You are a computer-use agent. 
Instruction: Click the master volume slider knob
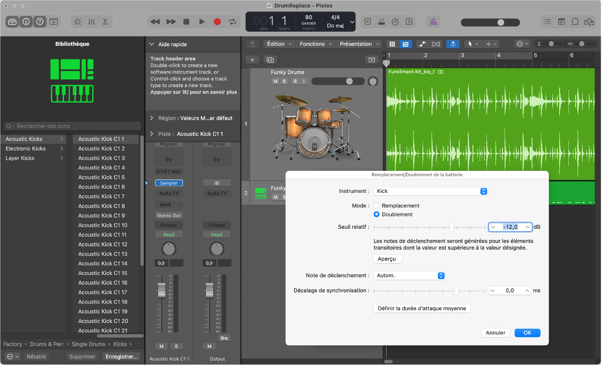[501, 22]
